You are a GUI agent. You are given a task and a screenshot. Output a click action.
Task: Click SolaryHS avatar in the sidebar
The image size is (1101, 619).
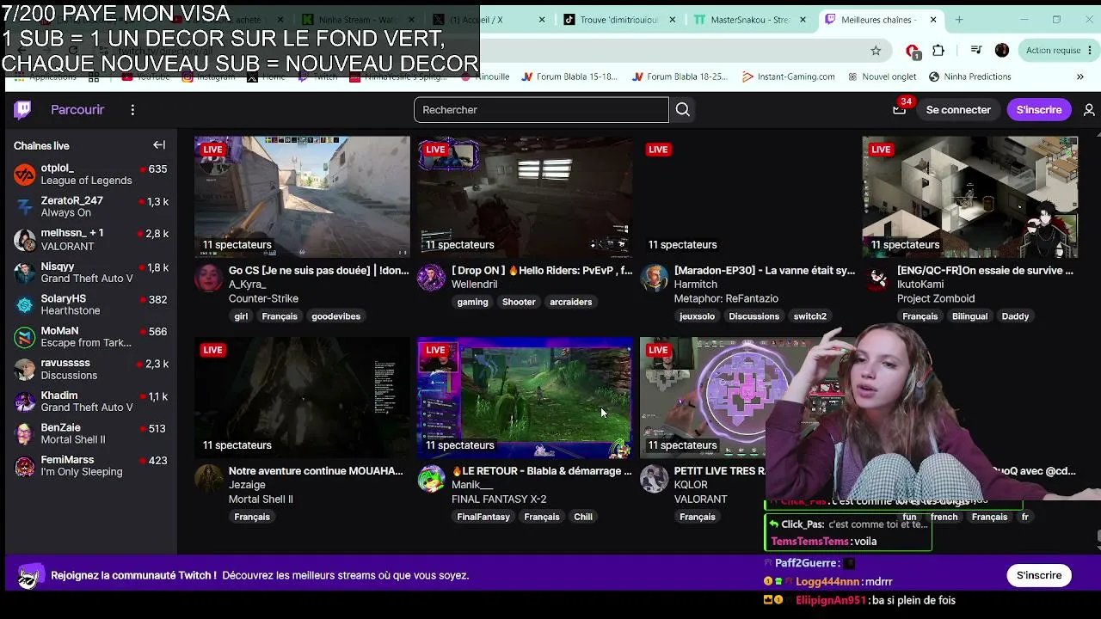(25, 304)
